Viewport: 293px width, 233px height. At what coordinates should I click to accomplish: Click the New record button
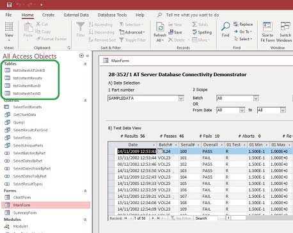pyautogui.click(x=175, y=24)
